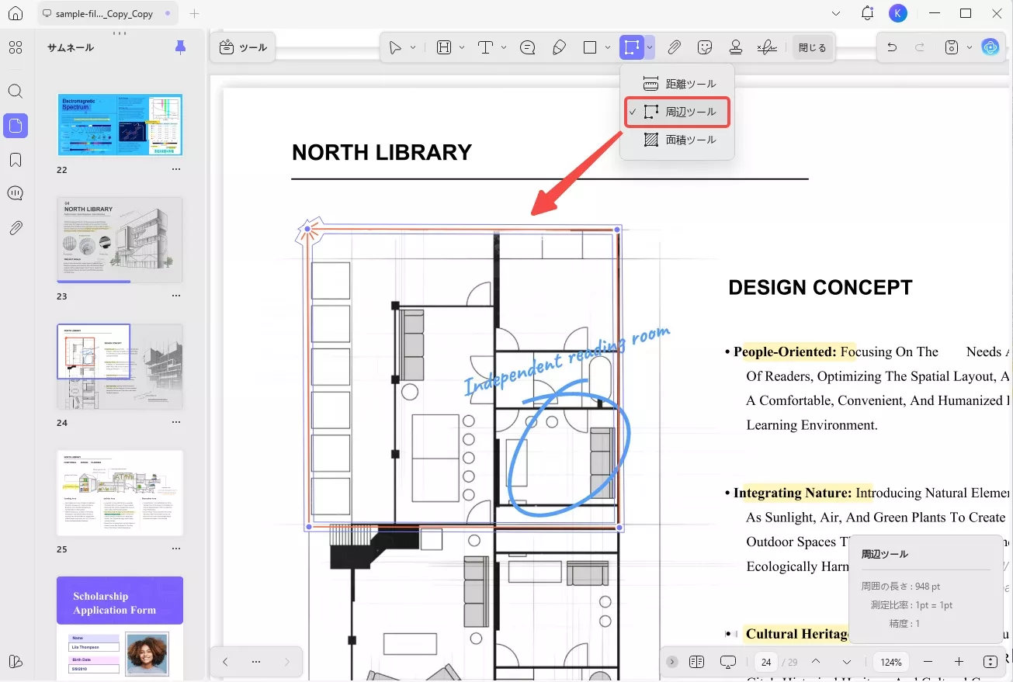Open the rectangle shape tool dropdown arrow
Image resolution: width=1013 pixels, height=682 pixels.
[607, 48]
